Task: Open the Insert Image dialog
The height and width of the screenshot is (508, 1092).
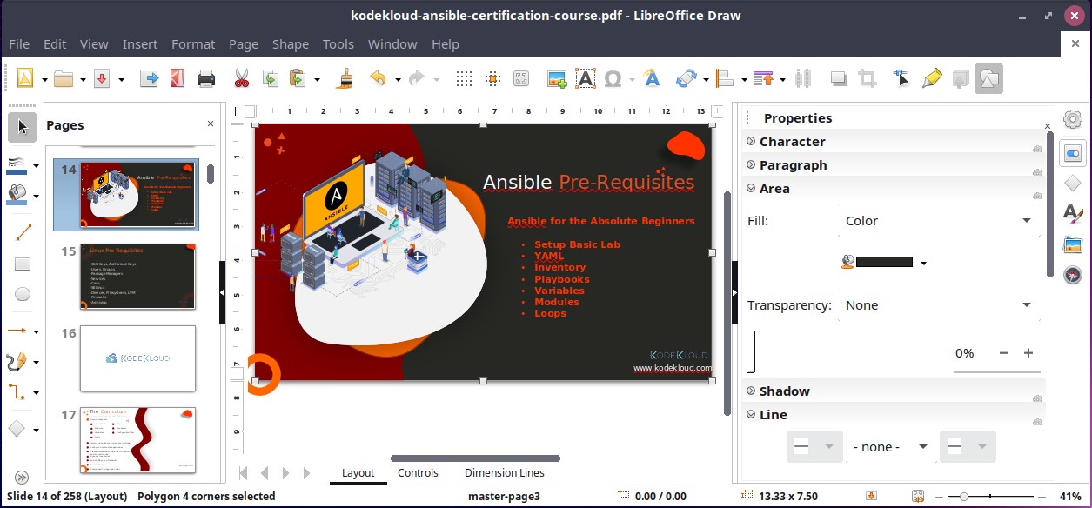Action: tap(556, 78)
